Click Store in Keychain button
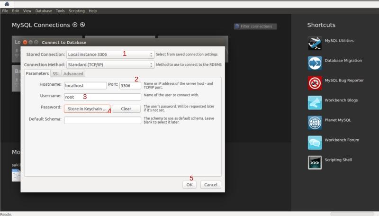This screenshot has height=216, width=379. pos(87,109)
